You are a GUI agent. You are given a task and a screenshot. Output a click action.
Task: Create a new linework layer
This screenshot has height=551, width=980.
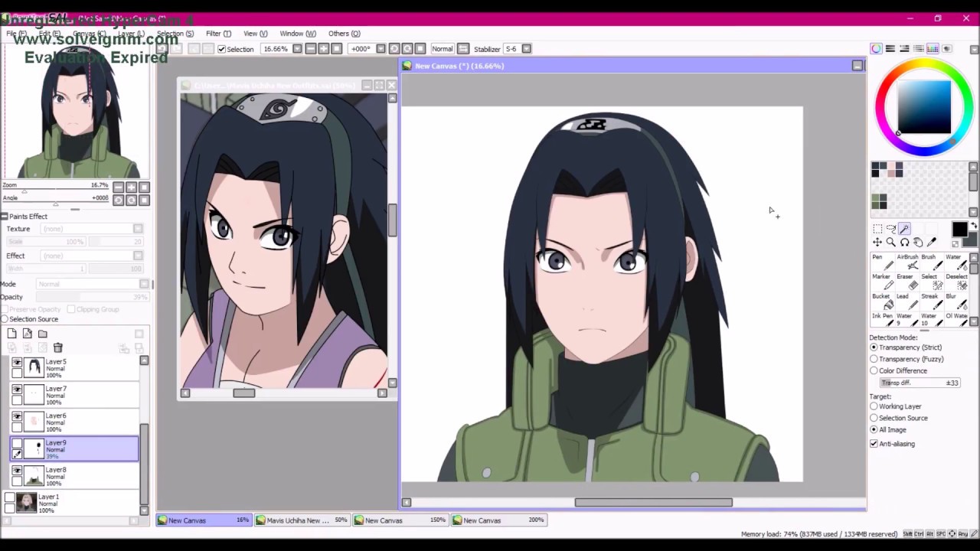coord(28,334)
